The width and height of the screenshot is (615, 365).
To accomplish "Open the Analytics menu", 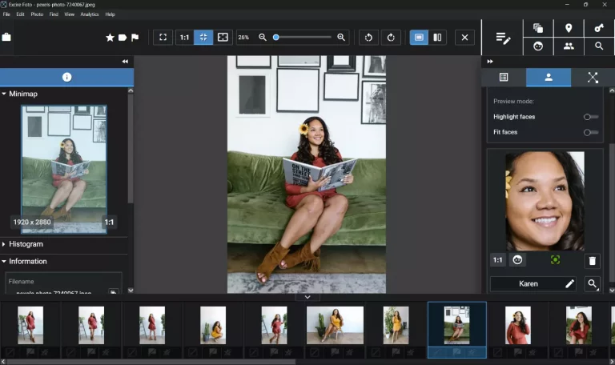I will coord(90,14).
